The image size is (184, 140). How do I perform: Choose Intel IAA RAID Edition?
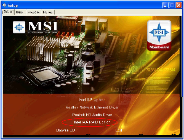click(x=92, y=122)
